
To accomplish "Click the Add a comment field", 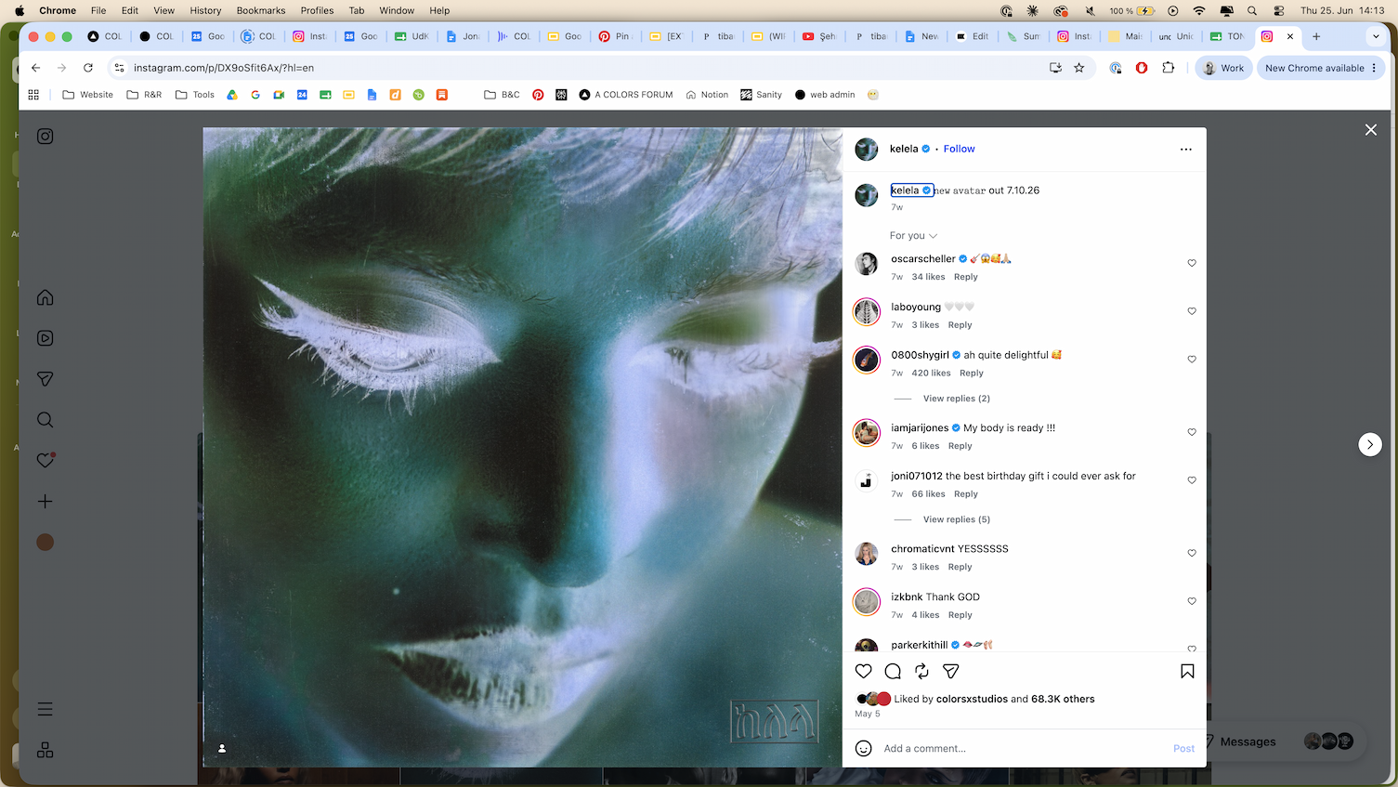I will pos(1022,748).
